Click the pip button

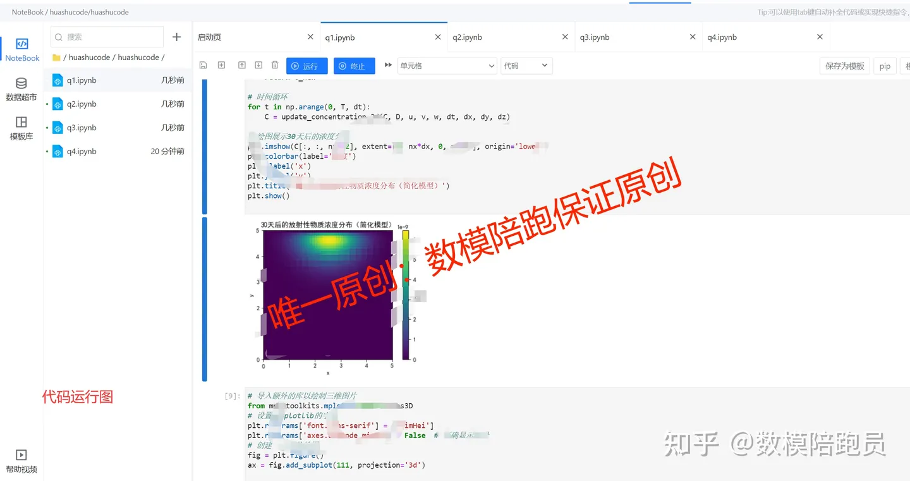click(885, 66)
